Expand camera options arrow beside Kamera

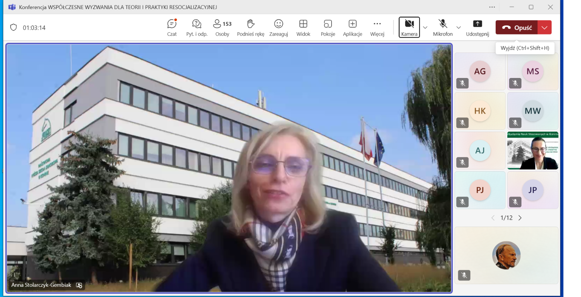pos(425,28)
